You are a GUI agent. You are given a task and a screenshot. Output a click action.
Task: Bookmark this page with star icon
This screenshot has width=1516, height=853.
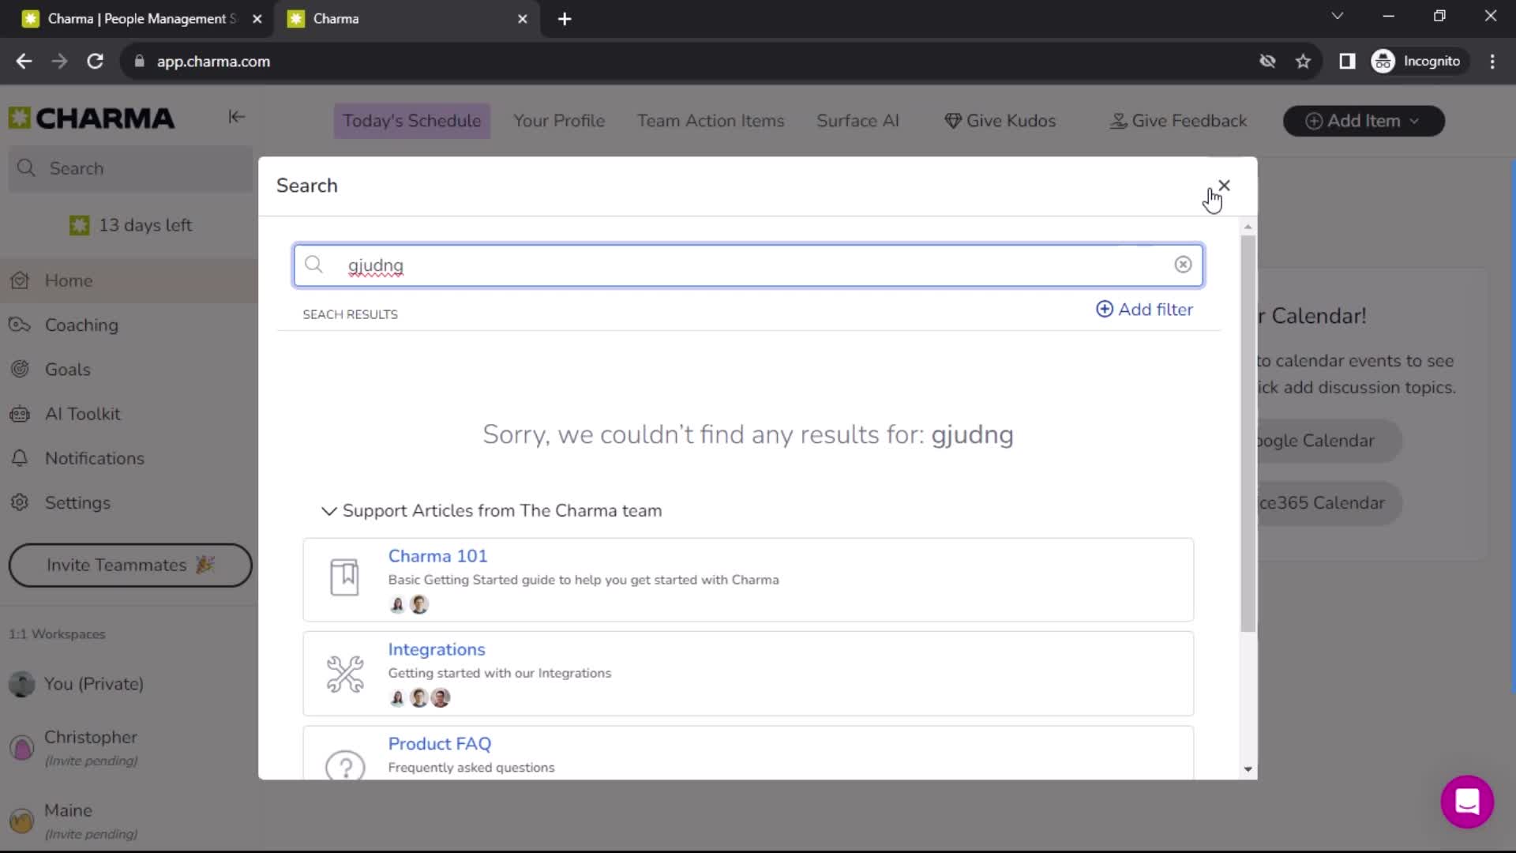tap(1303, 62)
